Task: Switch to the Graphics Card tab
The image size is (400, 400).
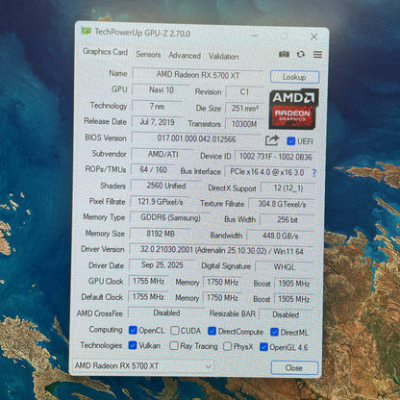Action: (105, 52)
